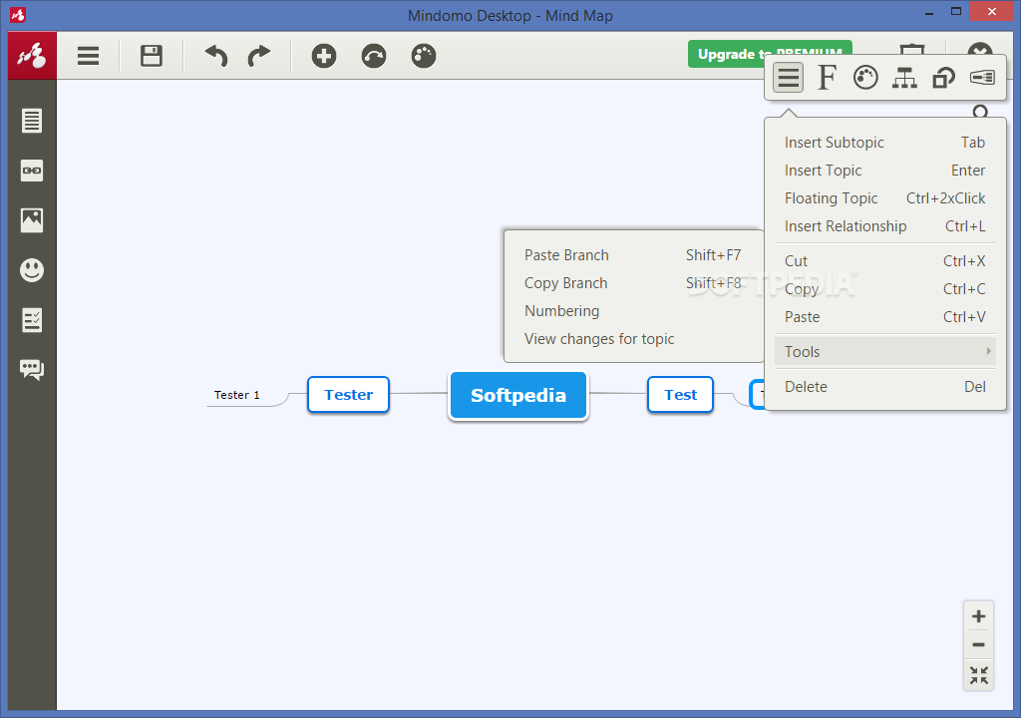
Task: Open image panel in left sidebar
Action: pyautogui.click(x=32, y=220)
